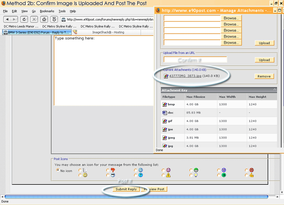Viewport: 284px width, 205px height.
Task: Select the radio for the light bulb icon
Action: (x=191, y=175)
